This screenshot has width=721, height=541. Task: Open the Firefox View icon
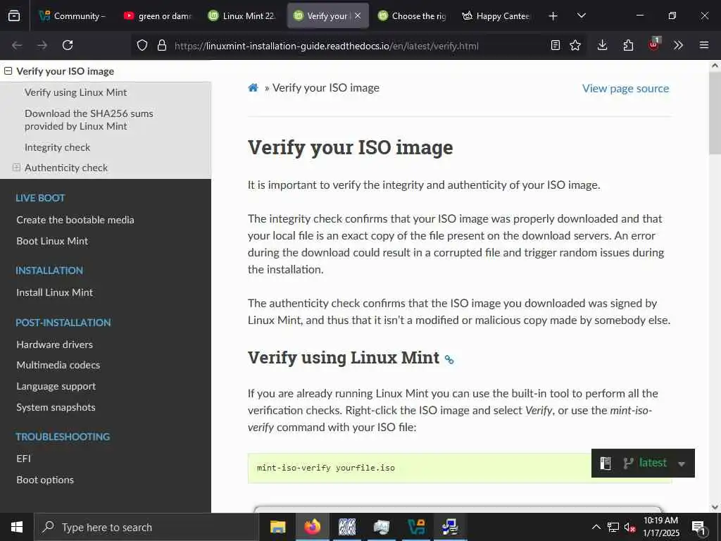pos(14,16)
